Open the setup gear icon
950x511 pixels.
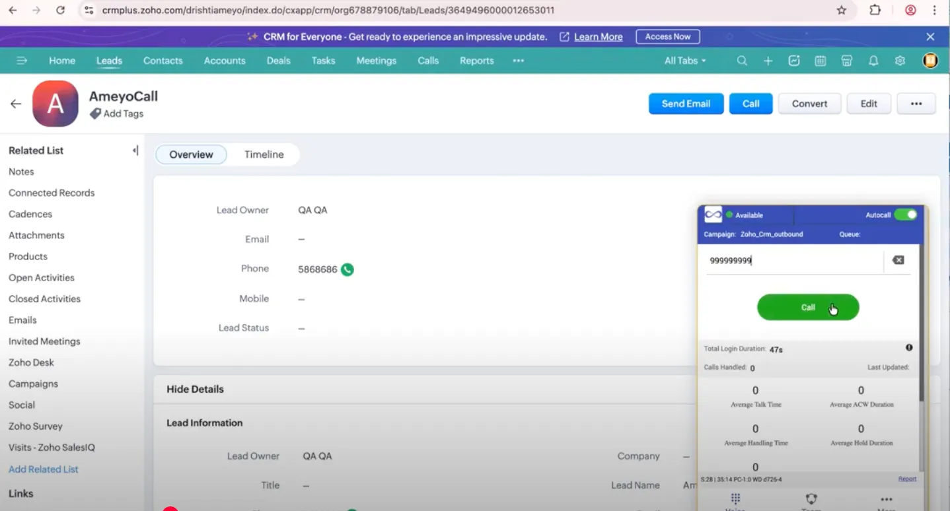tap(900, 61)
